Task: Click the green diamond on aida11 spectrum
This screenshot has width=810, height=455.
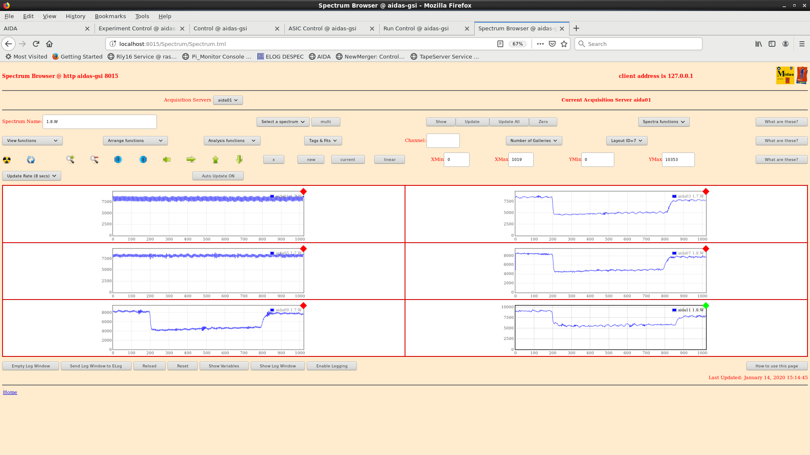Action: (x=706, y=305)
